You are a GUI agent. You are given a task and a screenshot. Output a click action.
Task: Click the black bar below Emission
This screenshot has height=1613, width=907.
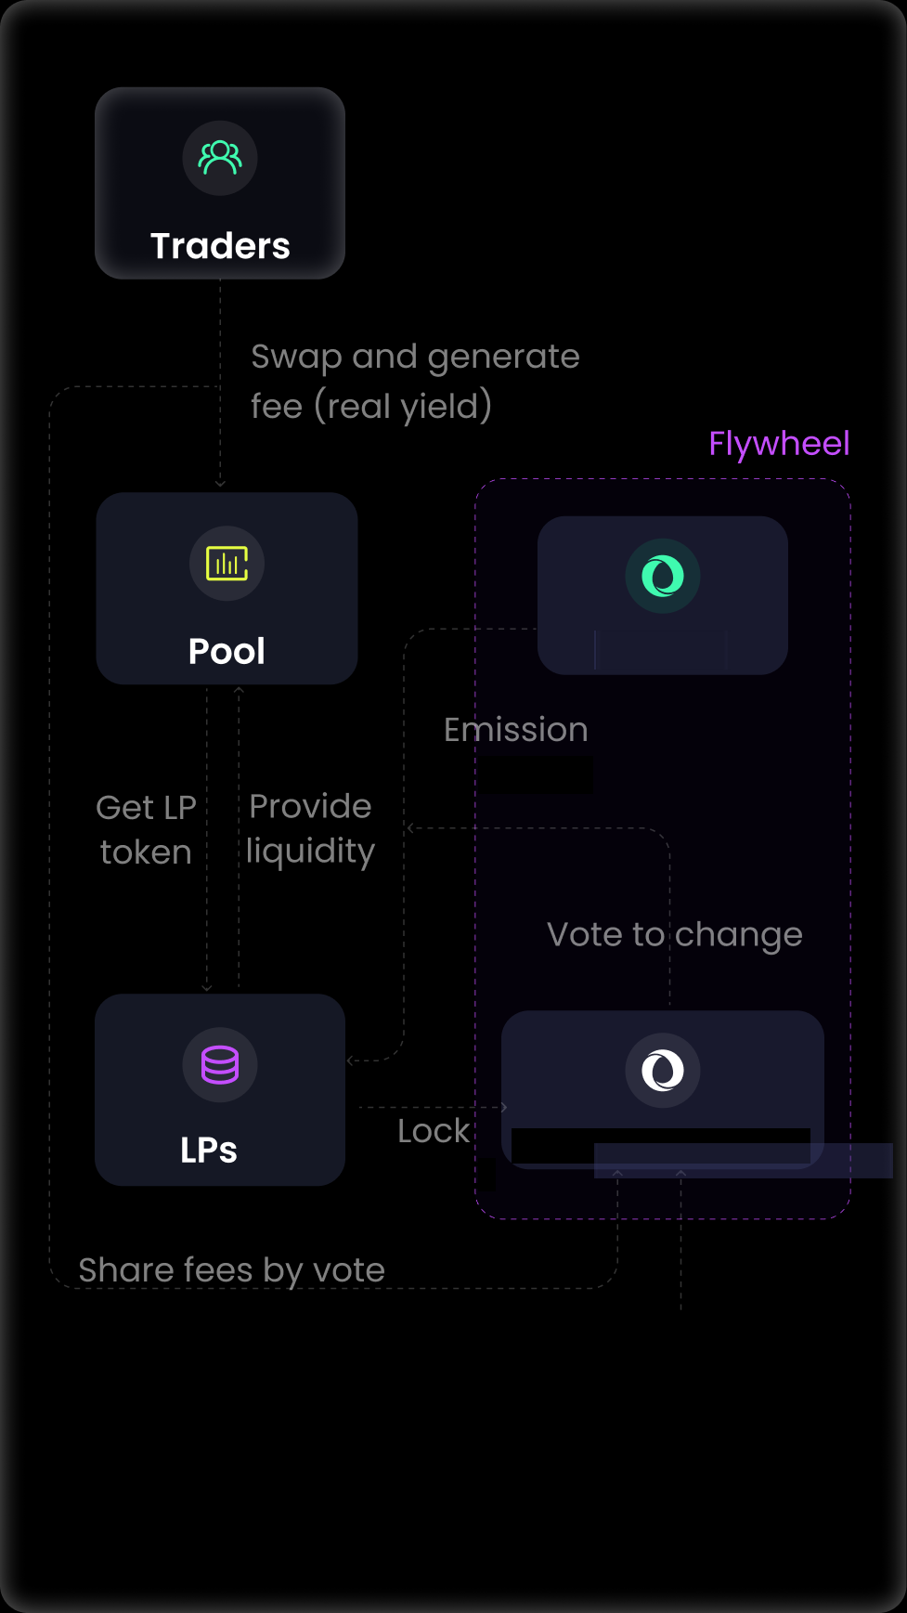tap(537, 775)
